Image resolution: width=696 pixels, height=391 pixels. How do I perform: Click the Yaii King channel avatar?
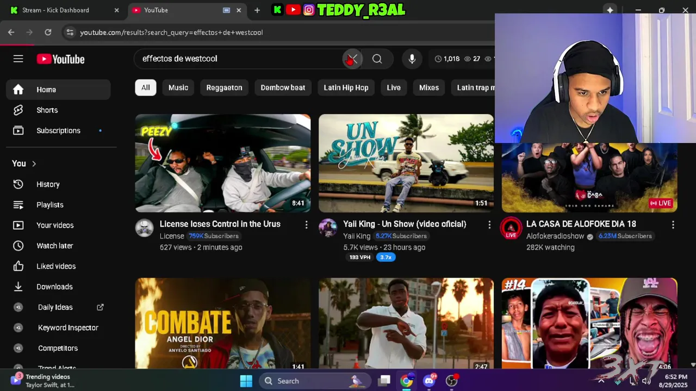tap(328, 228)
